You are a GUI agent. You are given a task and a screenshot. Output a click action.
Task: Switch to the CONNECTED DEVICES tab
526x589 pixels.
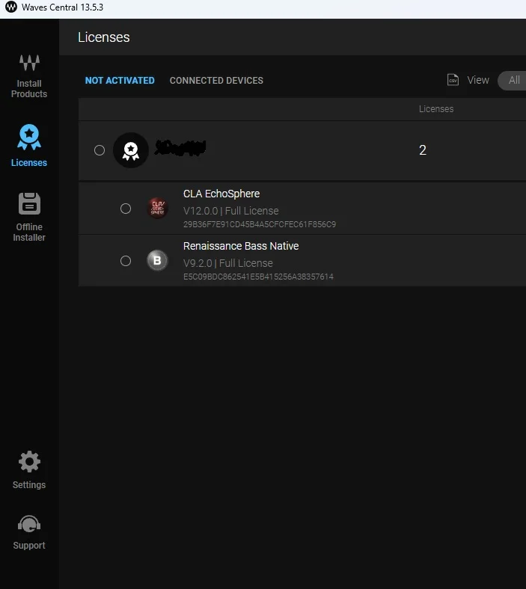tap(216, 81)
